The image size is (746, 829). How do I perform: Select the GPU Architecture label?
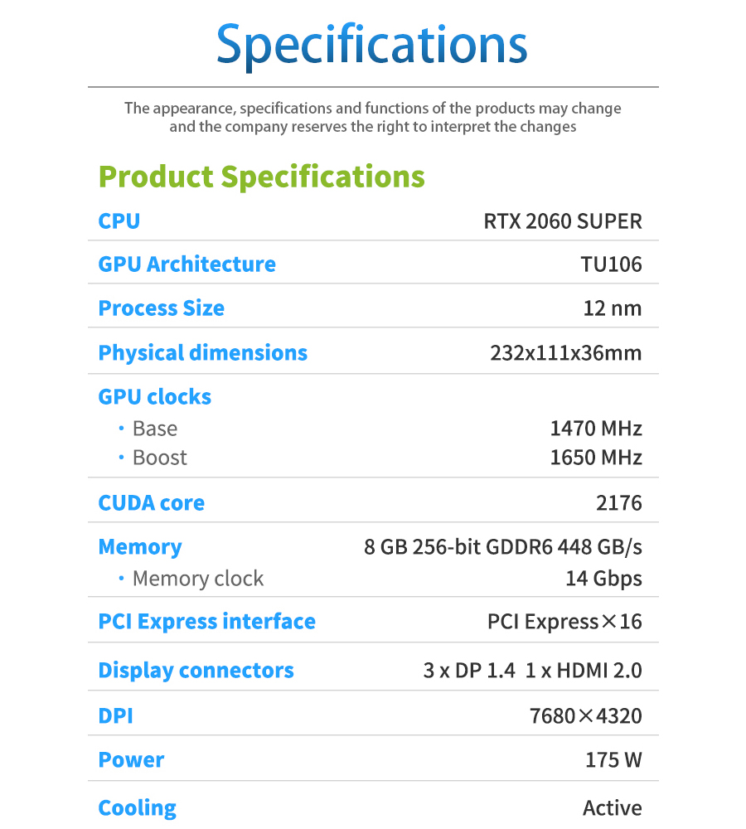pyautogui.click(x=186, y=264)
